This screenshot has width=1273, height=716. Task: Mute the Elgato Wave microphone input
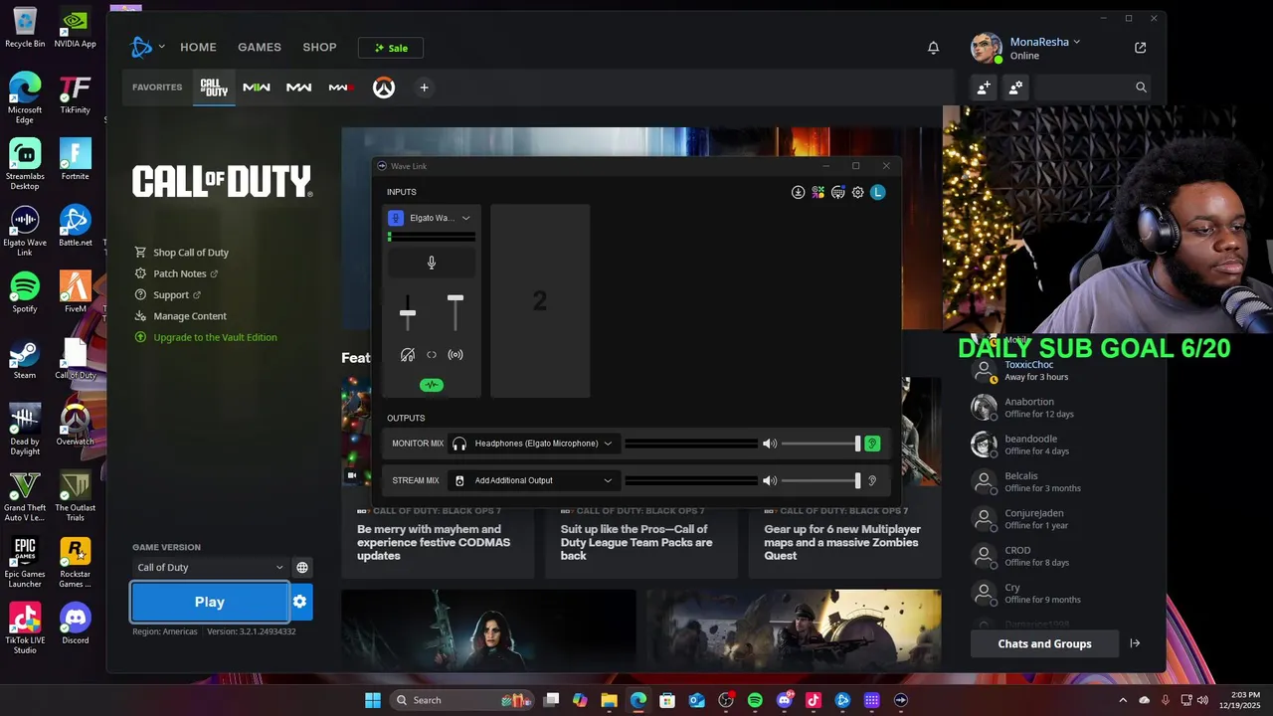431,263
